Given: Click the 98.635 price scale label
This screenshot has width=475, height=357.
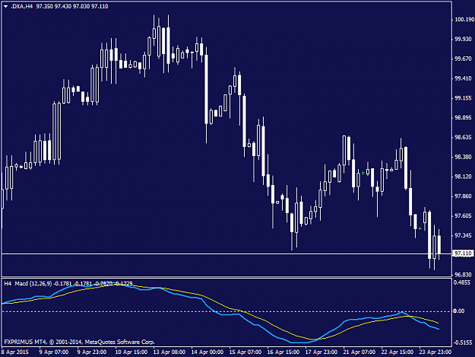Looking at the screenshot, I should 463,138.
